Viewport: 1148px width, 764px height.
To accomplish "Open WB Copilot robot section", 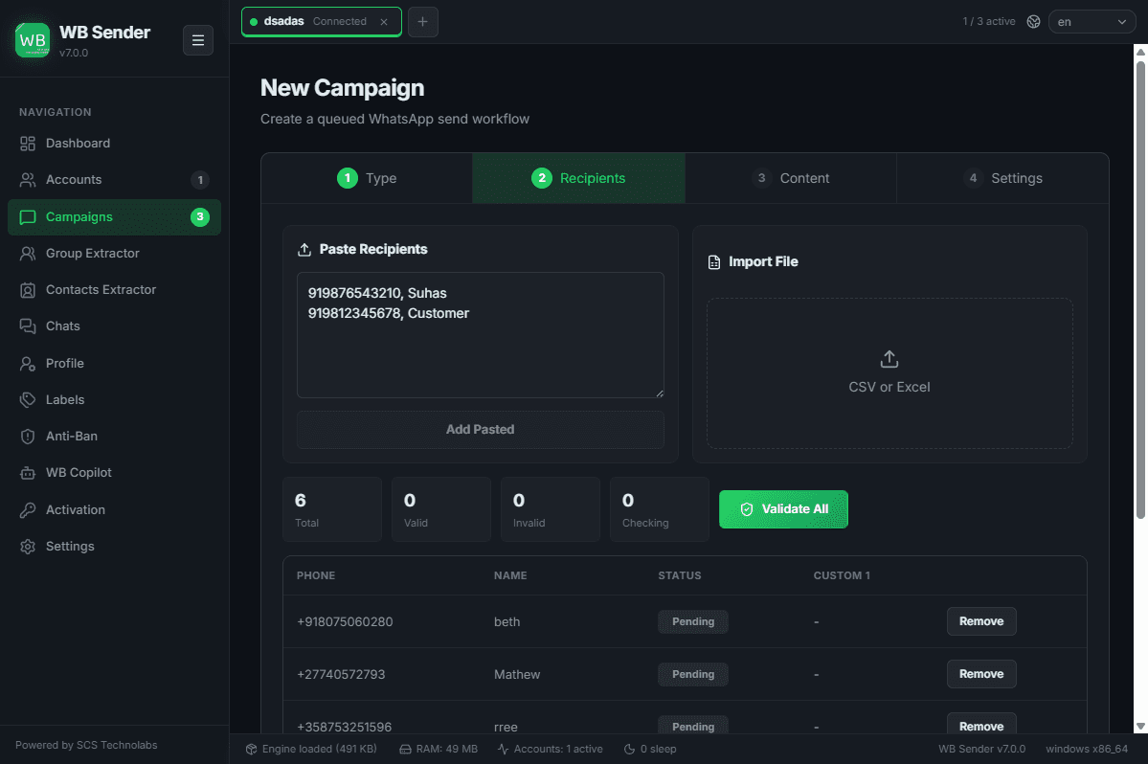I will [114, 473].
